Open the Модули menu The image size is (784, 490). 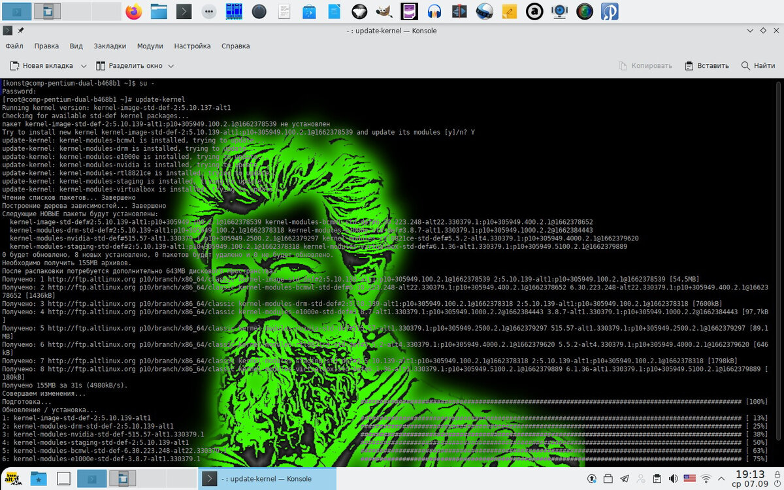(150, 46)
